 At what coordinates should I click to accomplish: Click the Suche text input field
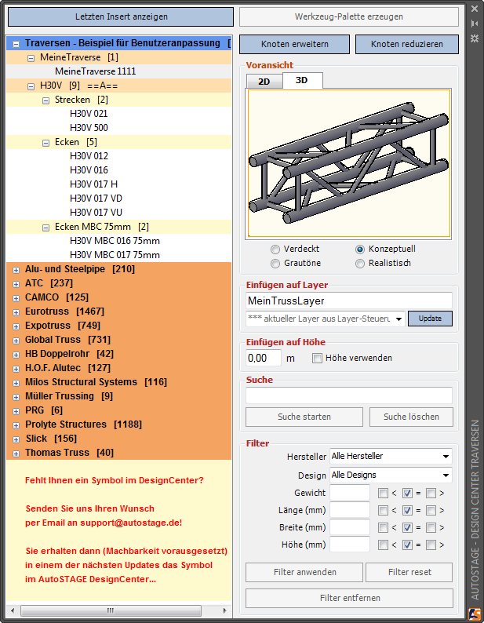pos(349,395)
